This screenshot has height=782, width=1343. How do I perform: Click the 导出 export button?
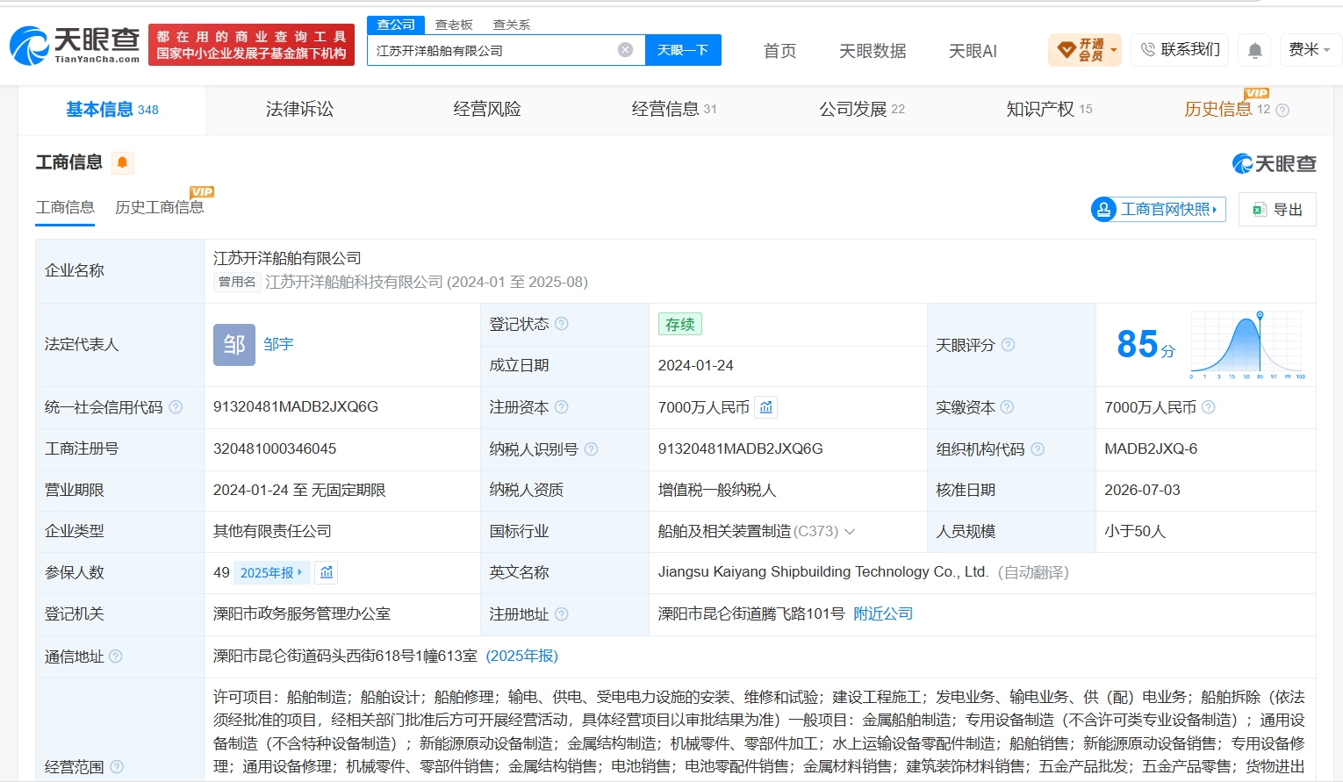point(1277,210)
